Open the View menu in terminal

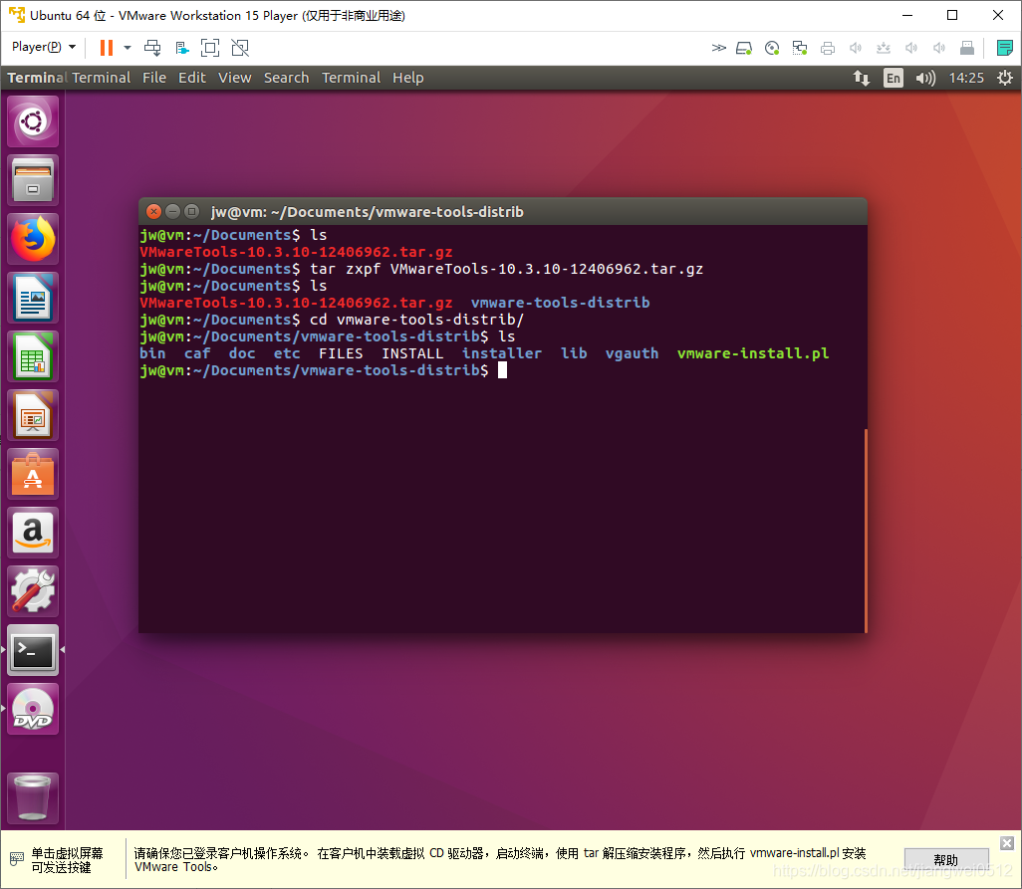point(235,78)
